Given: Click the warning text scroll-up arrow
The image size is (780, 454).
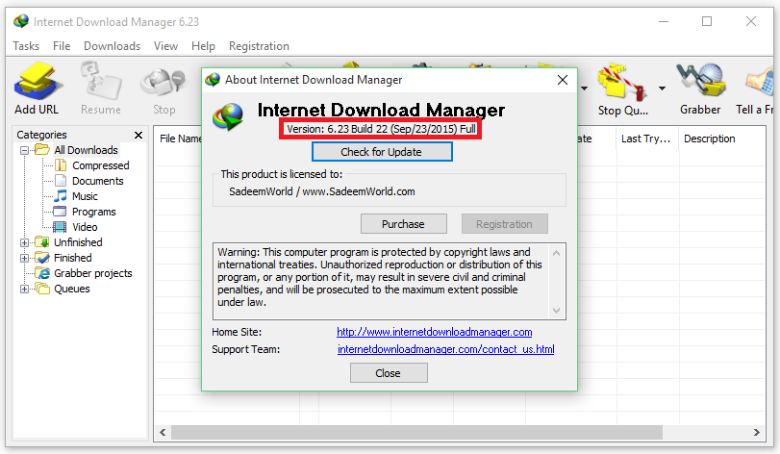Looking at the screenshot, I should point(556,253).
